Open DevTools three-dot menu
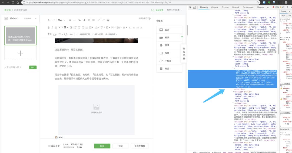Image resolution: width=292 pixels, height=153 pixels. point(288,7)
